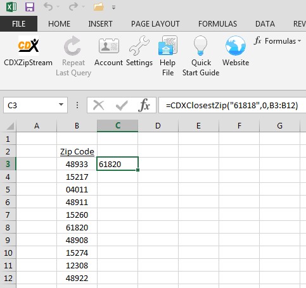Click the Insert Function fx button
Screen dimensions: 306x288
(x=144, y=105)
